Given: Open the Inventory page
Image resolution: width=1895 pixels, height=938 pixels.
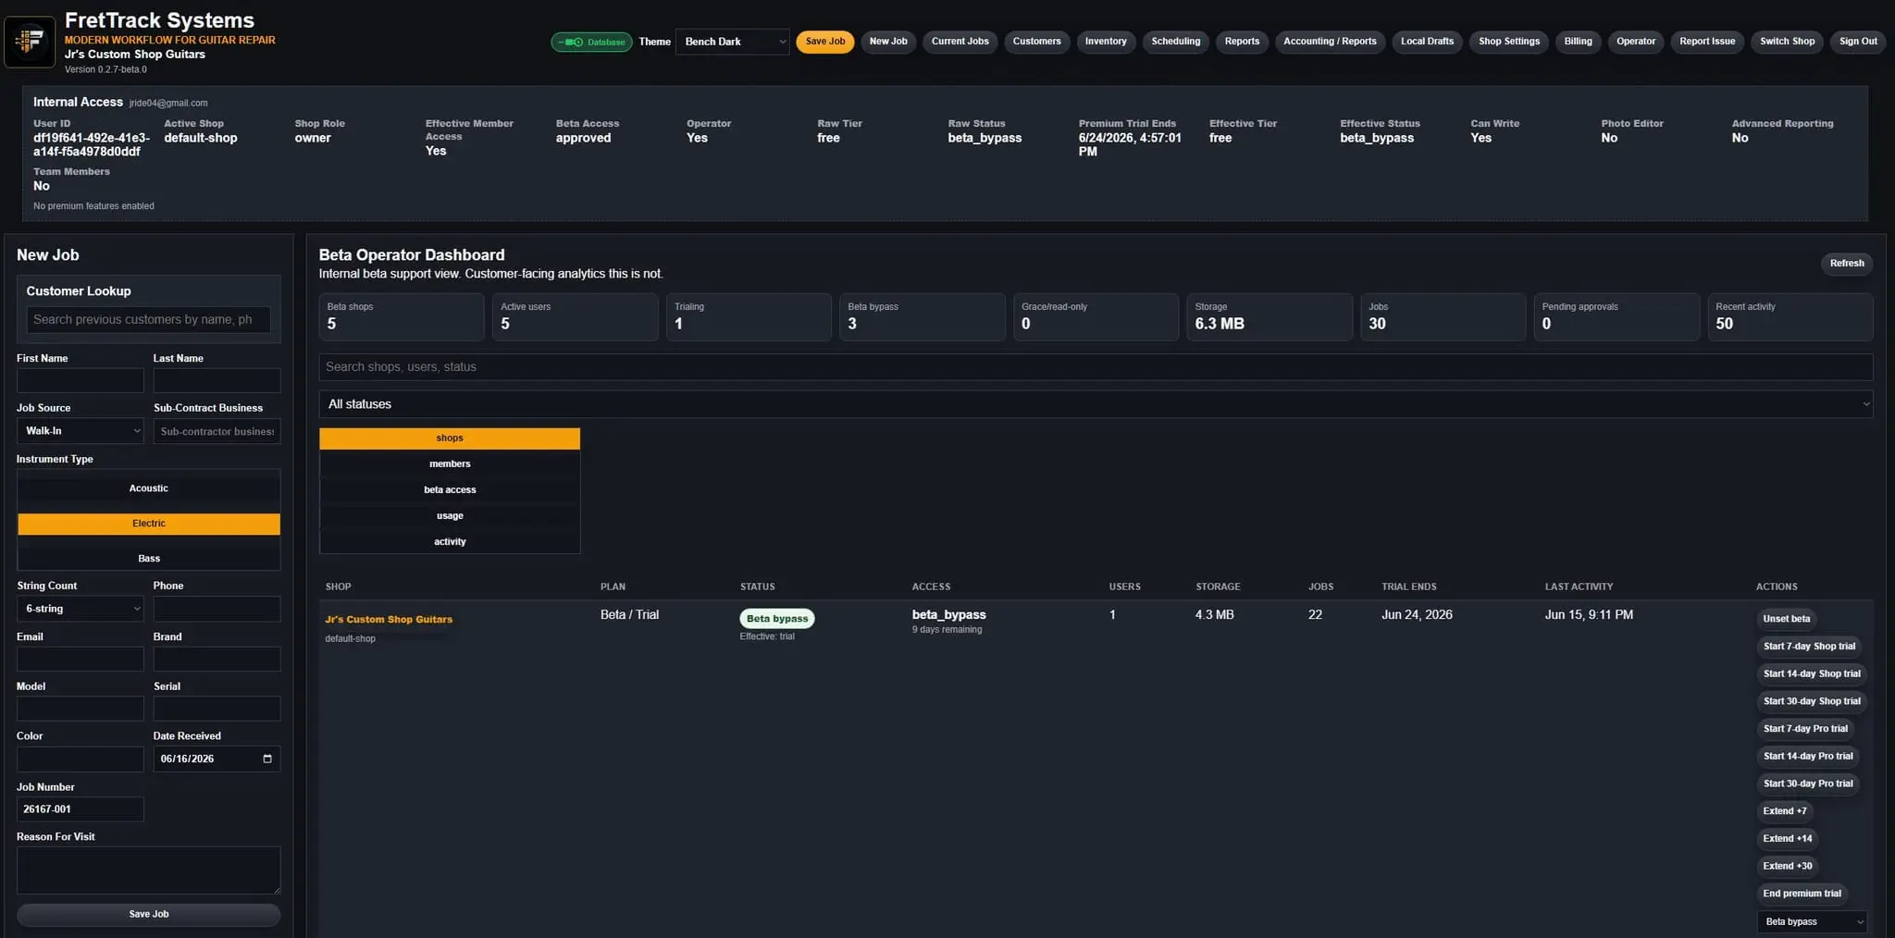Looking at the screenshot, I should click(1106, 42).
